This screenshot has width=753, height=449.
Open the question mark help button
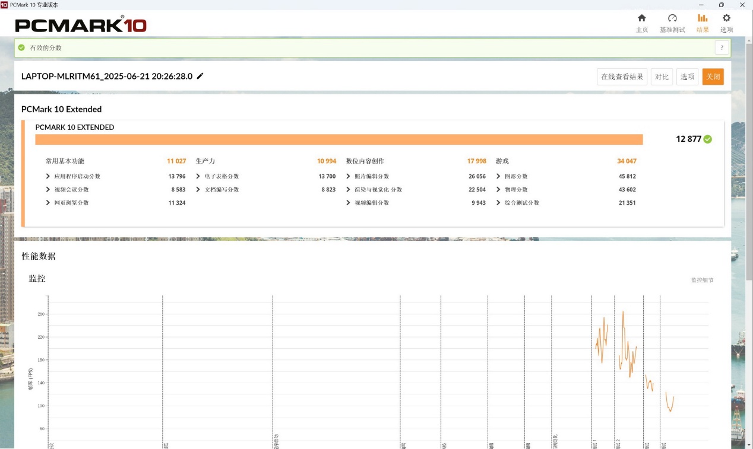click(x=722, y=48)
